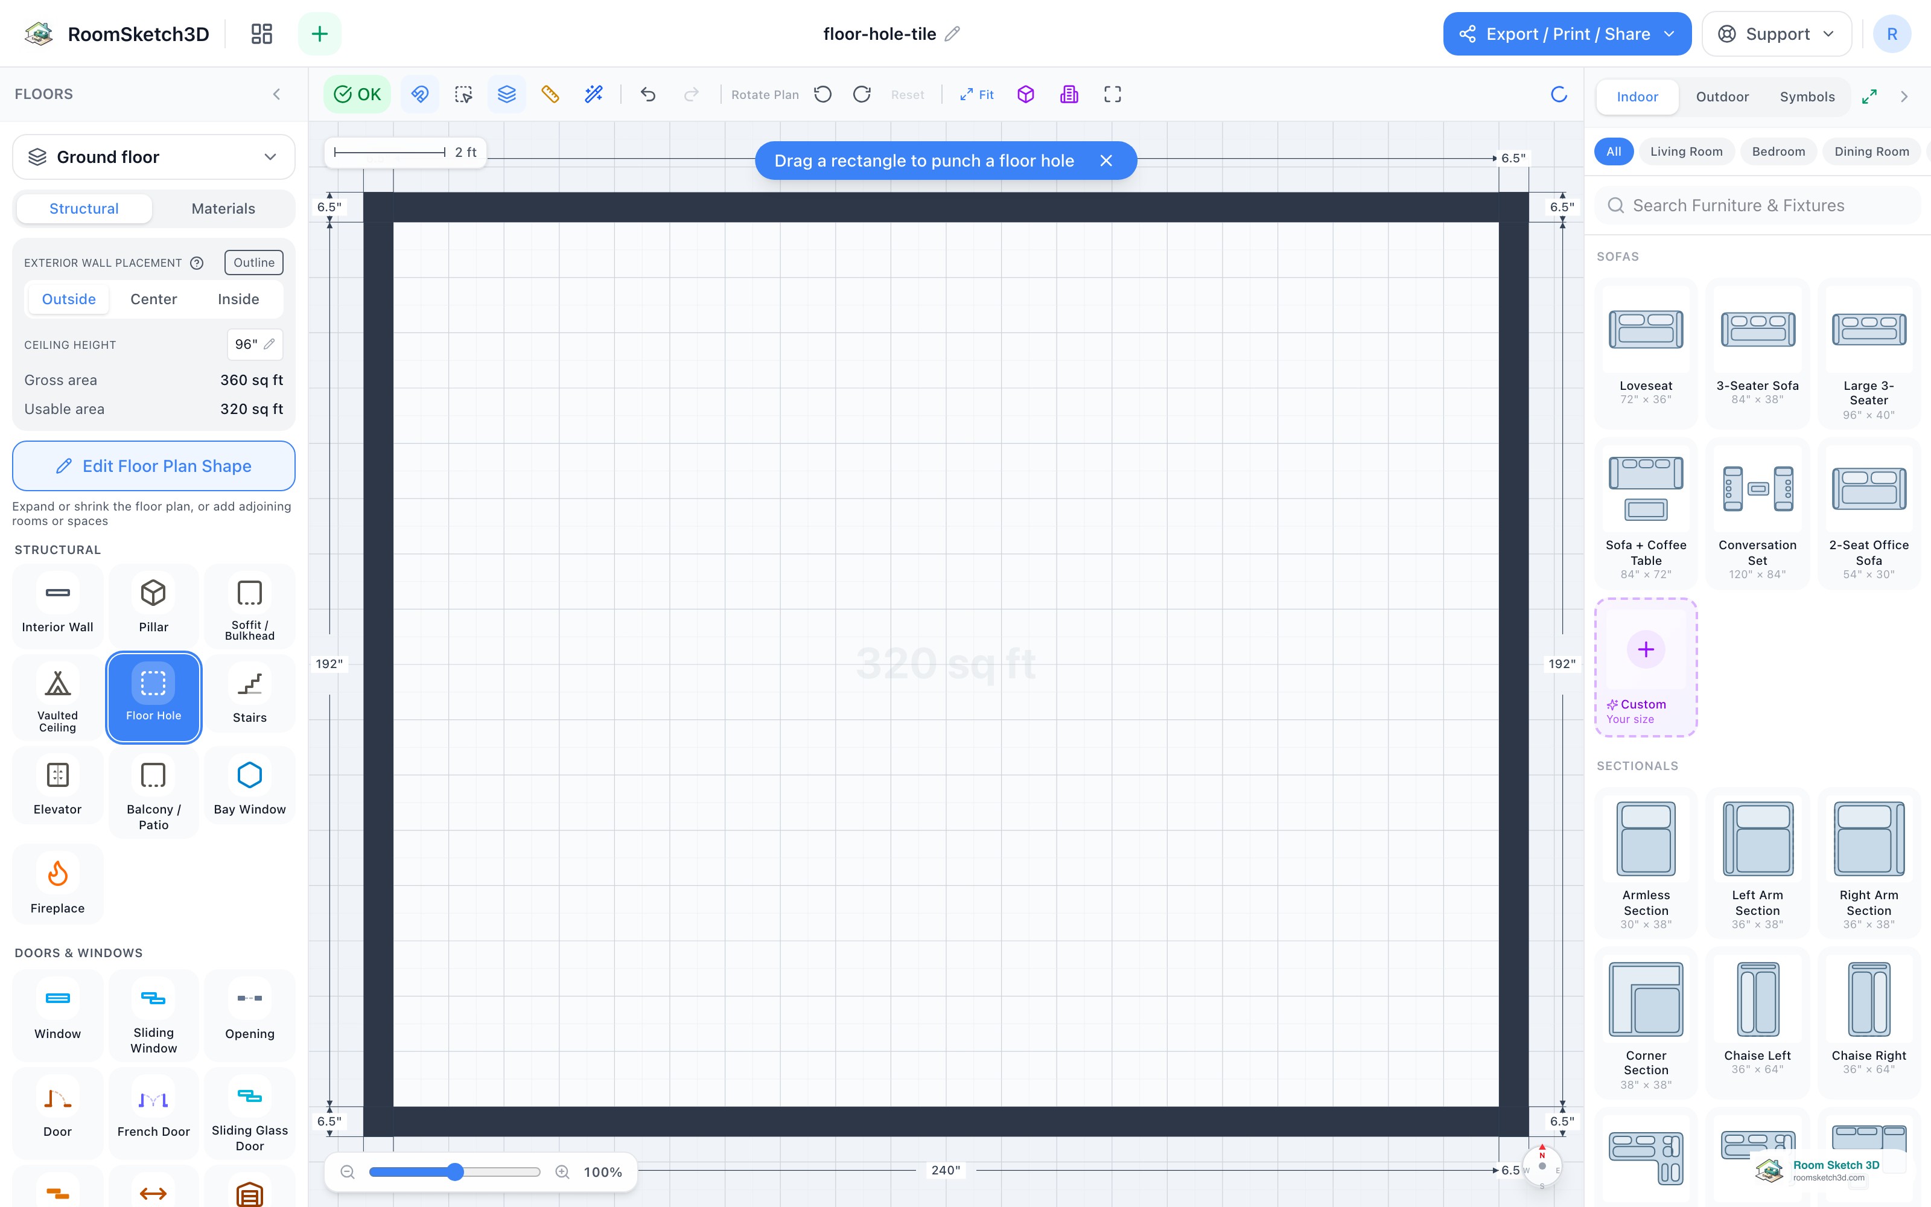Click the pencil icon beside floor-hole-tile
This screenshot has height=1207, width=1931.
[x=952, y=34]
